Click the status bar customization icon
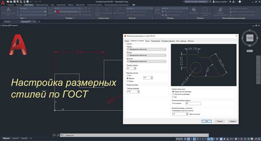Image resolution: width=261 pixels, height=141 pixels. (x=259, y=139)
